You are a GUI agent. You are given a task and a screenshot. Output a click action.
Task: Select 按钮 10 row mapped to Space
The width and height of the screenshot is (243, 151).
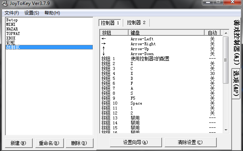point(161,103)
